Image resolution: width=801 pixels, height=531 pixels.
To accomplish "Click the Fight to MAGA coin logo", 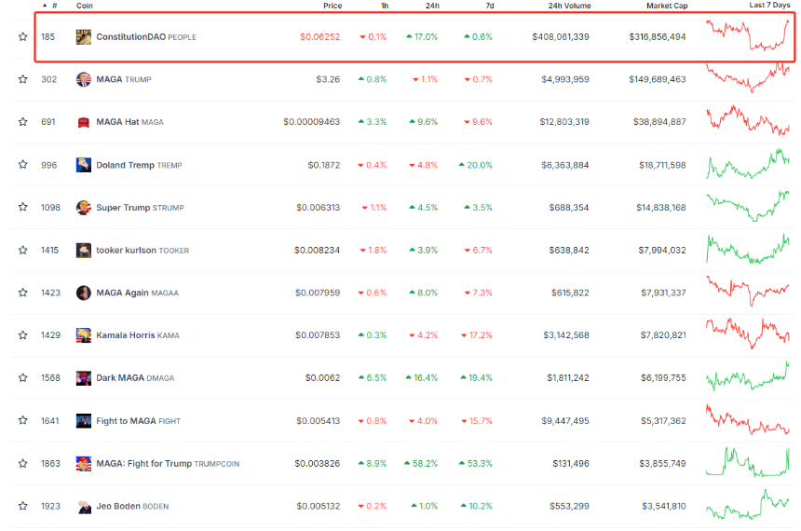I will tap(83, 421).
